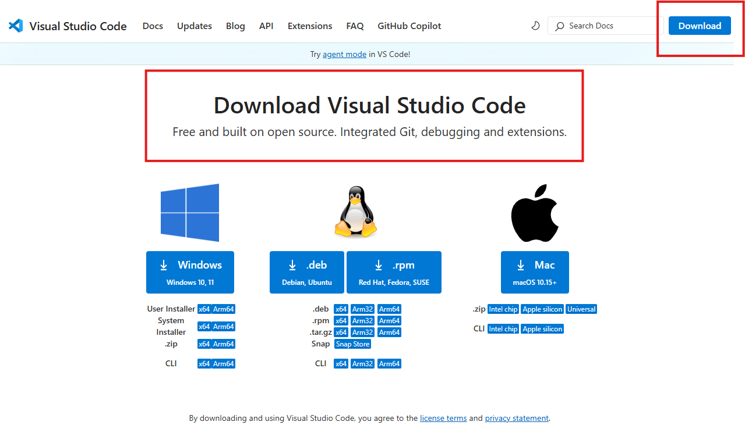Click the blue Download button in header
This screenshot has height=429, width=745.
700,26
